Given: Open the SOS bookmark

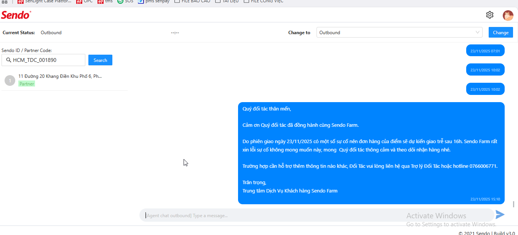Looking at the screenshot, I should pos(125,1).
